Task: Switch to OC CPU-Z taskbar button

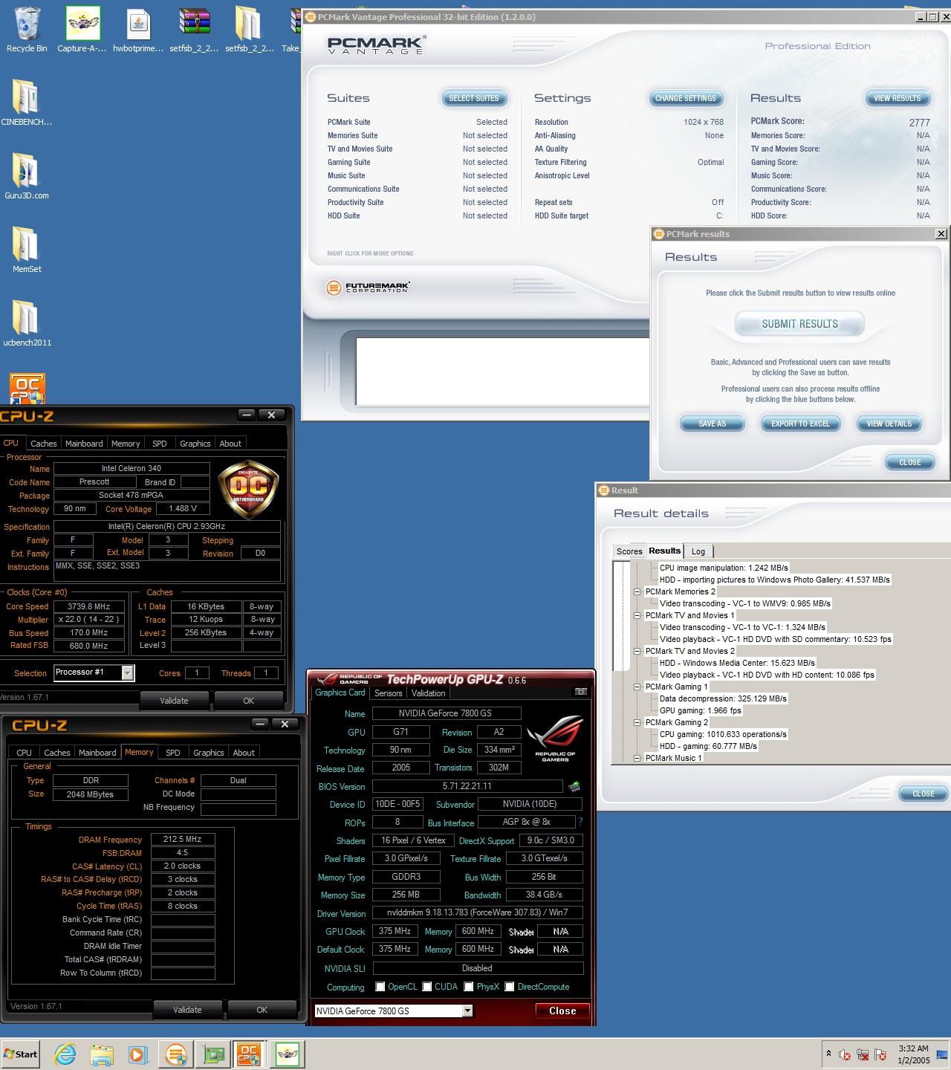Action: (250, 1054)
